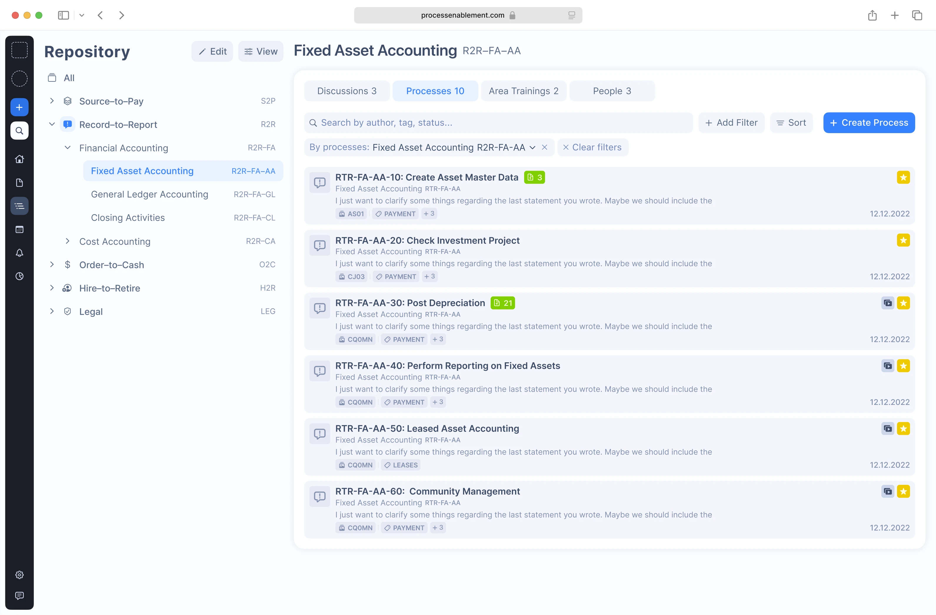Open notifications bell in sidebar
Image resolution: width=936 pixels, height=615 pixels.
pos(19,253)
